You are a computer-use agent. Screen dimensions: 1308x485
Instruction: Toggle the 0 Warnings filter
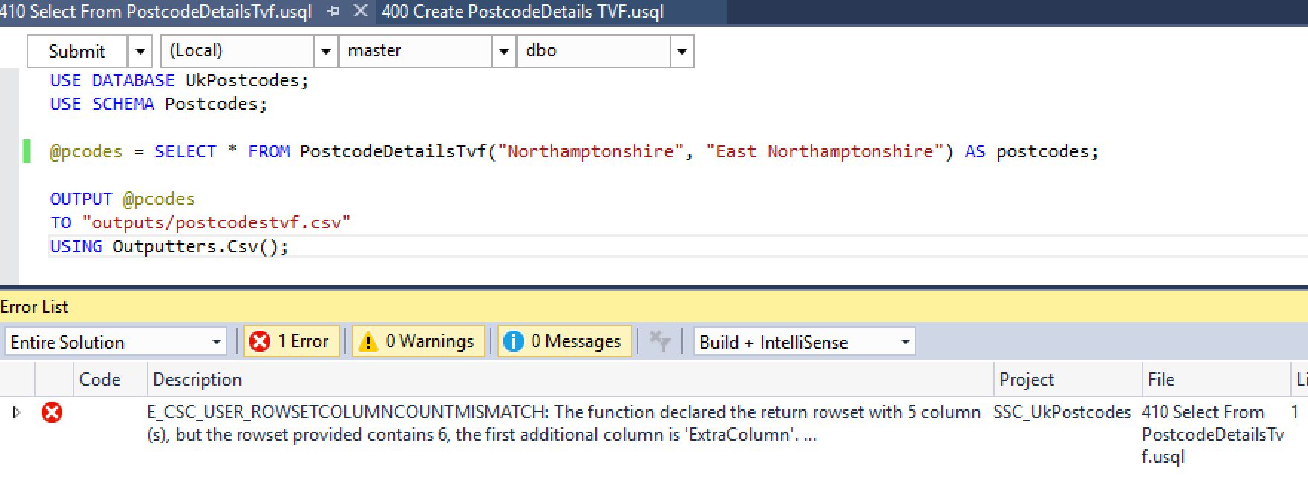pyautogui.click(x=419, y=341)
